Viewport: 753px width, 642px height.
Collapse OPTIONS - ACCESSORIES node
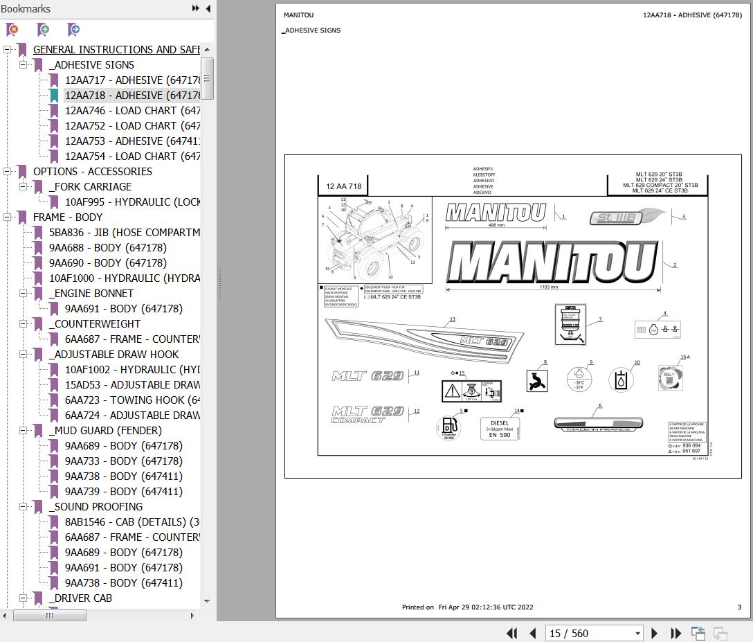[7, 172]
